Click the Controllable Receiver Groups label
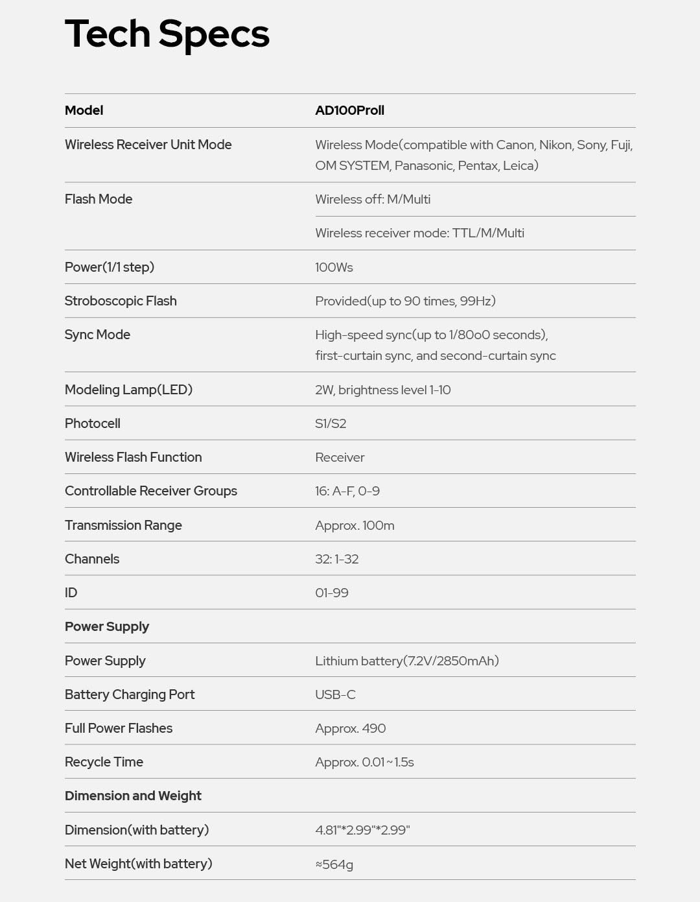 (x=151, y=491)
